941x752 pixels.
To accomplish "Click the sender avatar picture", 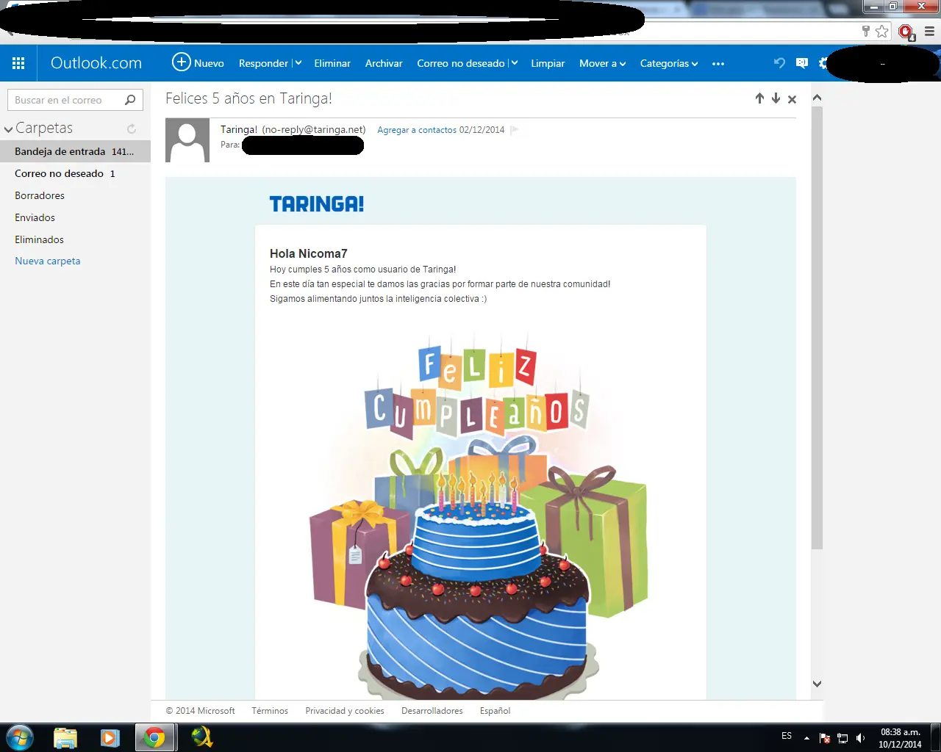I will tap(187, 140).
